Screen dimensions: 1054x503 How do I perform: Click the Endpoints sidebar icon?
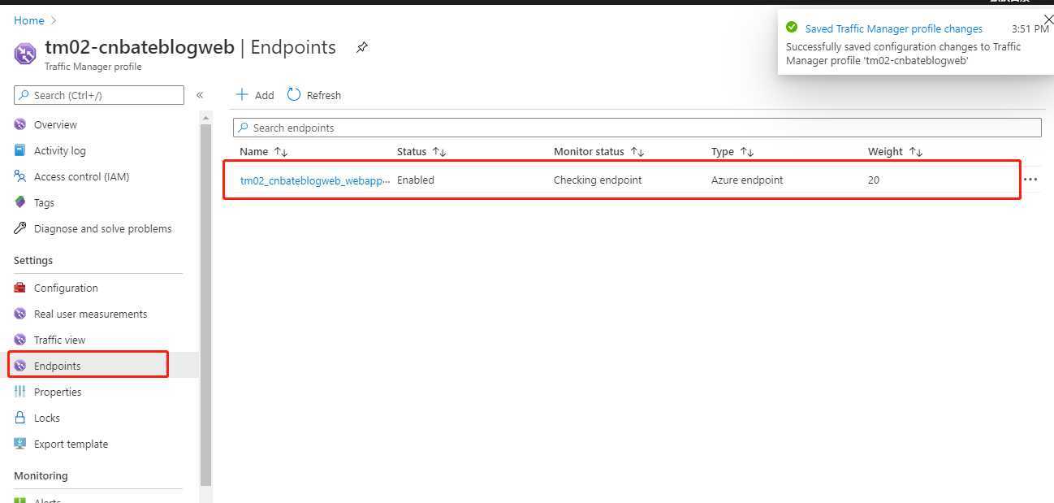click(x=20, y=366)
